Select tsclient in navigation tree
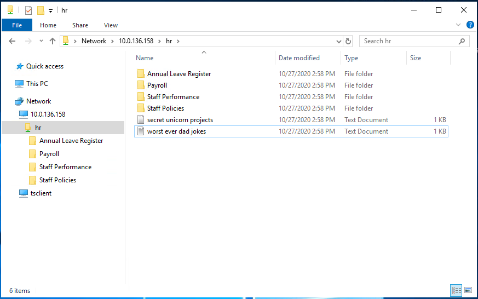The width and height of the screenshot is (478, 299). click(41, 193)
